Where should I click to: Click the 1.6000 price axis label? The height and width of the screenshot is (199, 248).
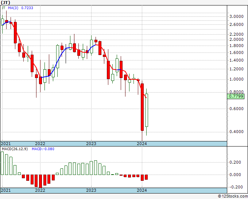[x=236, y=52]
